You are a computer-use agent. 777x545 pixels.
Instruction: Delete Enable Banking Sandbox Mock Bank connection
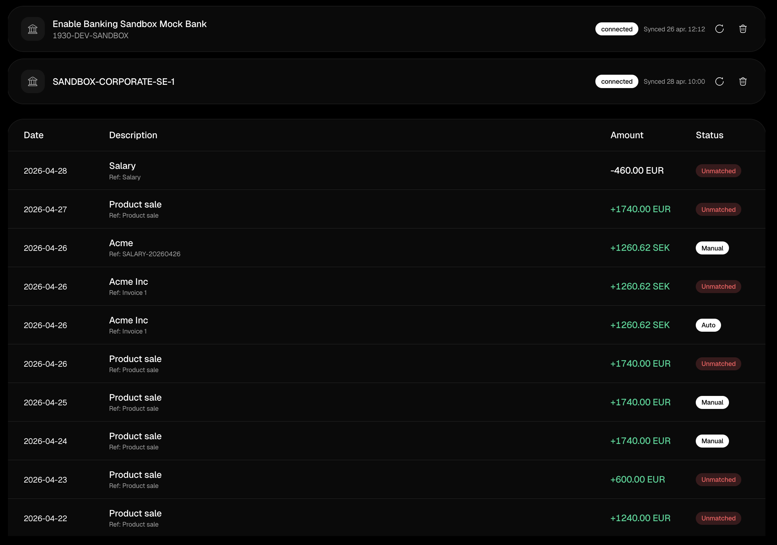[x=743, y=29]
